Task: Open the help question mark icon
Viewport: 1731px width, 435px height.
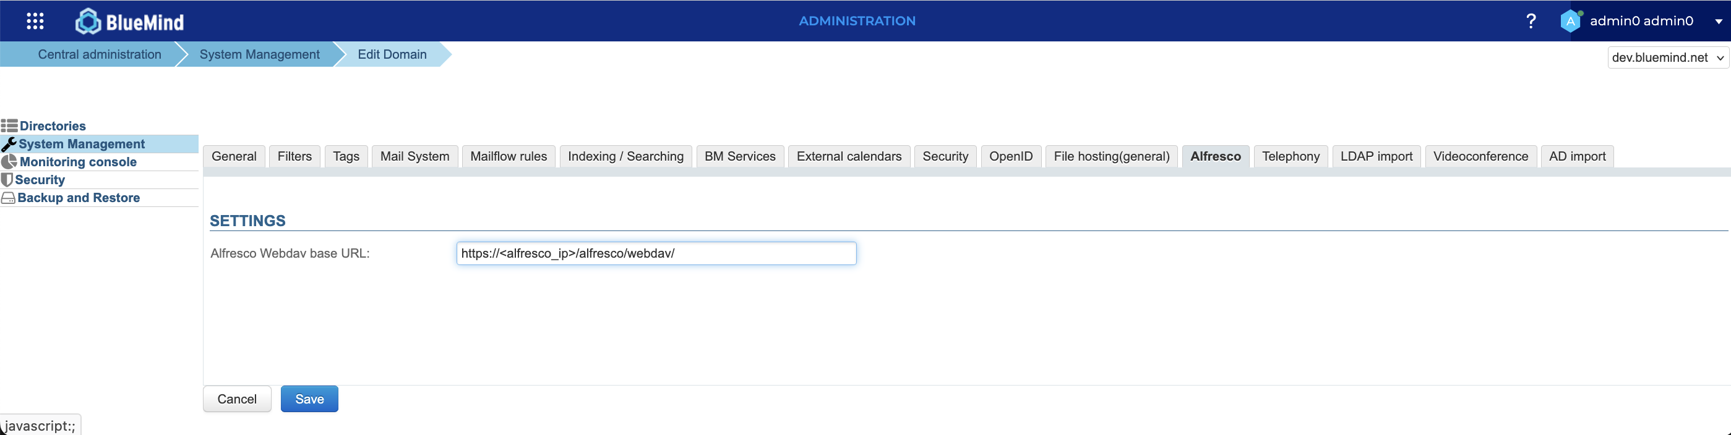Action: (x=1531, y=22)
